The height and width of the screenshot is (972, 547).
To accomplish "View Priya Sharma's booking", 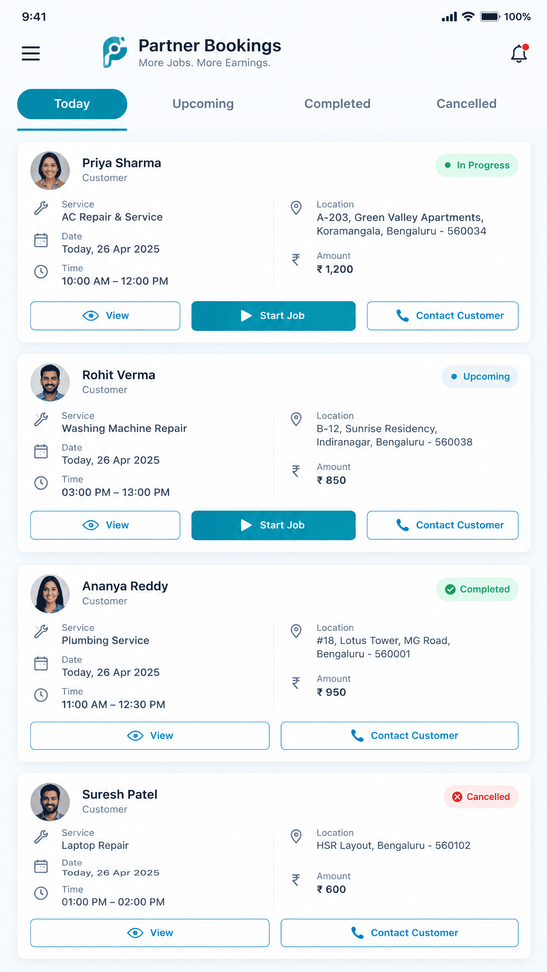I will [x=105, y=316].
